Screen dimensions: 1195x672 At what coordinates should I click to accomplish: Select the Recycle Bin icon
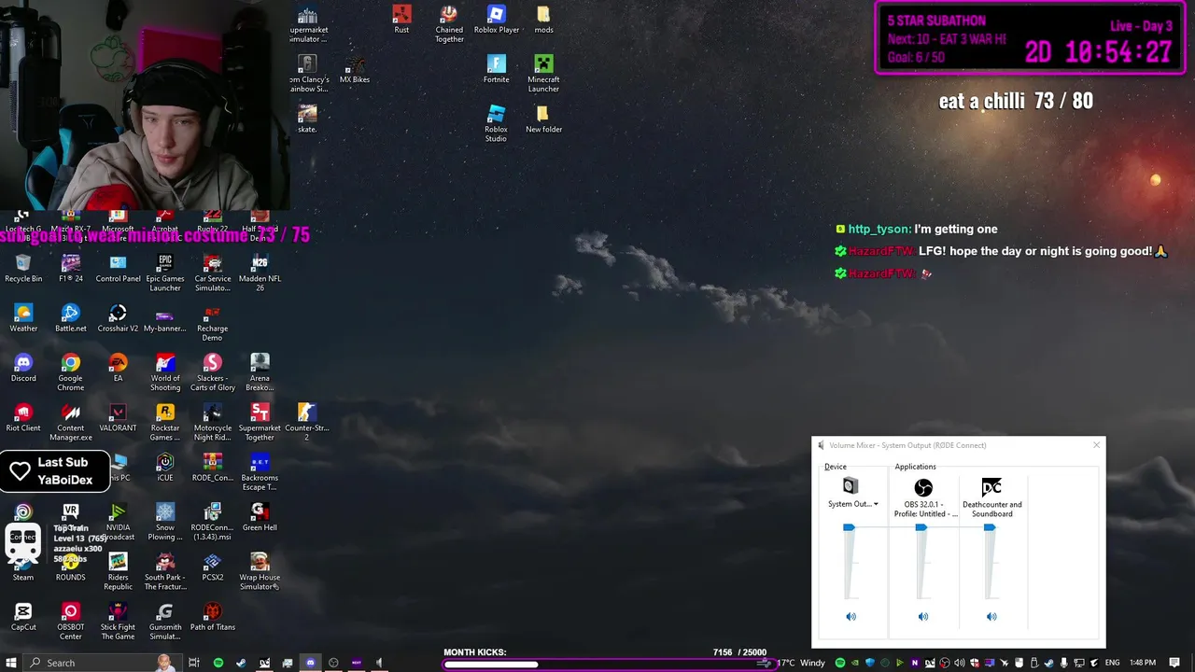click(23, 268)
